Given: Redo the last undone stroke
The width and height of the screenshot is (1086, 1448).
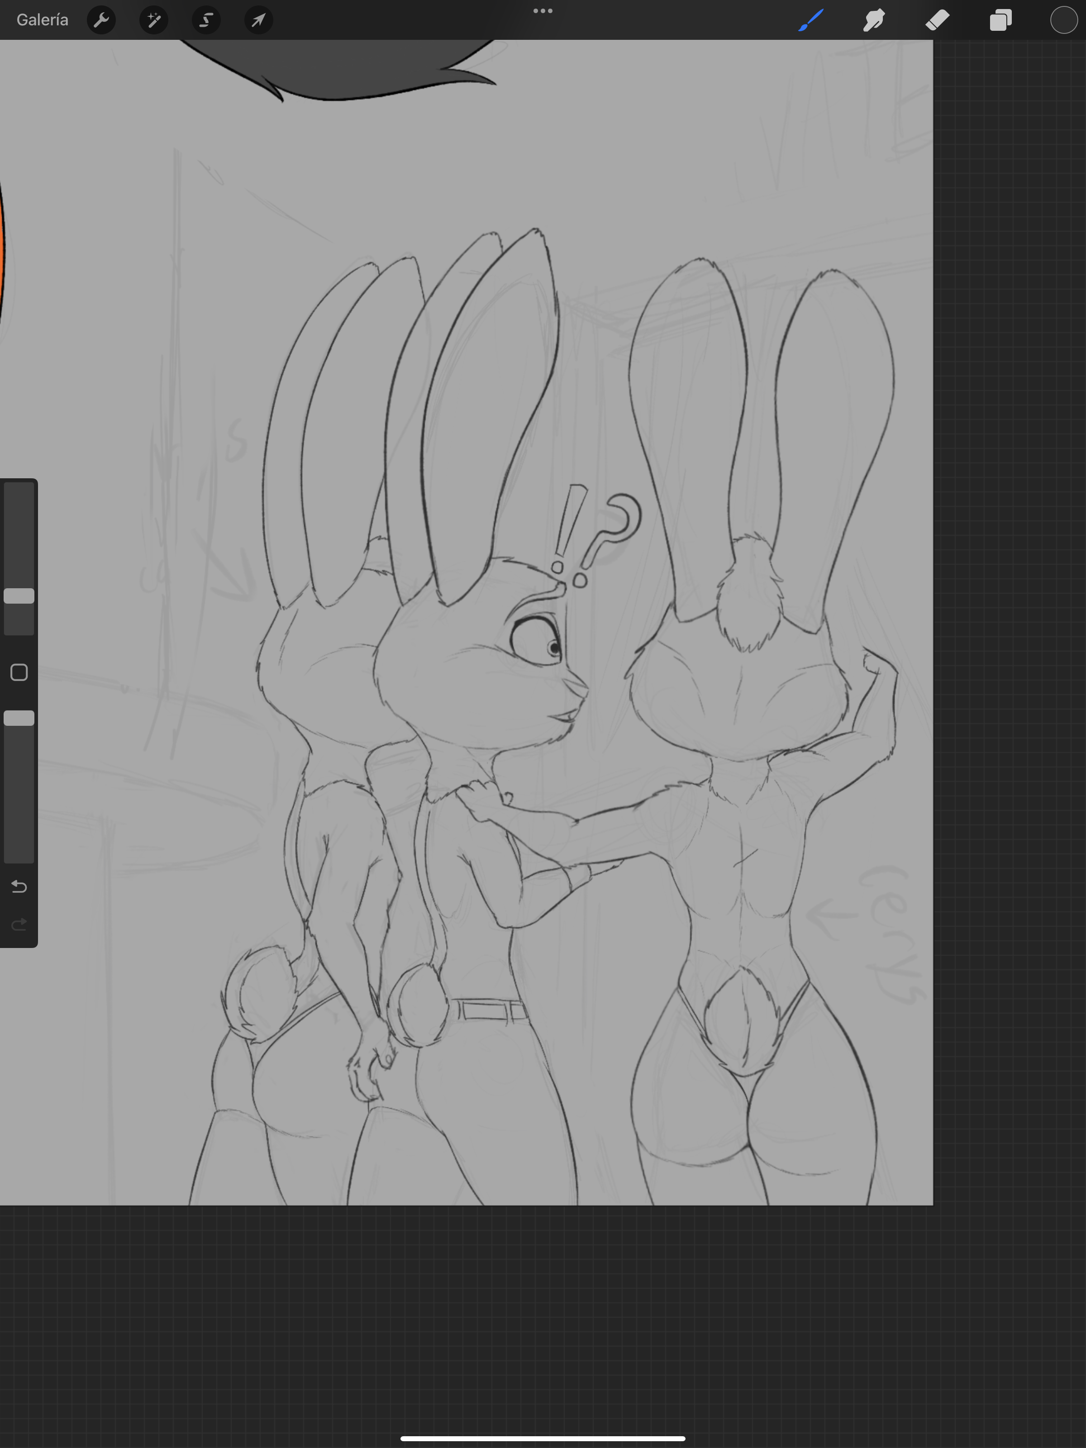Looking at the screenshot, I should [19, 924].
